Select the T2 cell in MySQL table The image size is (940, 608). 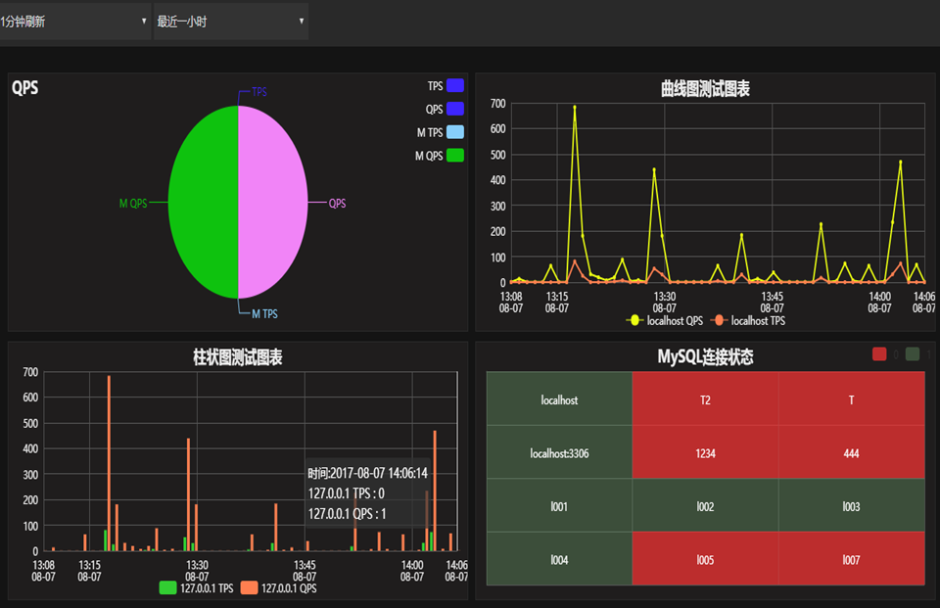706,398
